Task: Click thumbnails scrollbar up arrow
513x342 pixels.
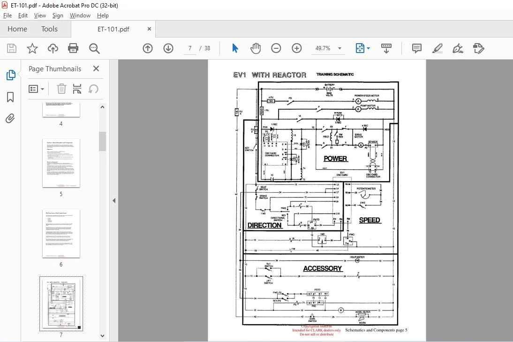Action: point(102,107)
